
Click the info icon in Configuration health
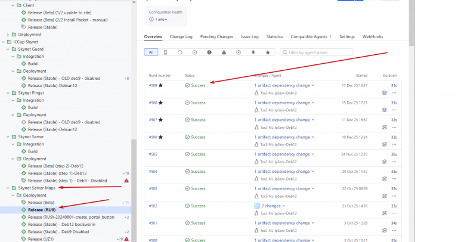(x=151, y=20)
